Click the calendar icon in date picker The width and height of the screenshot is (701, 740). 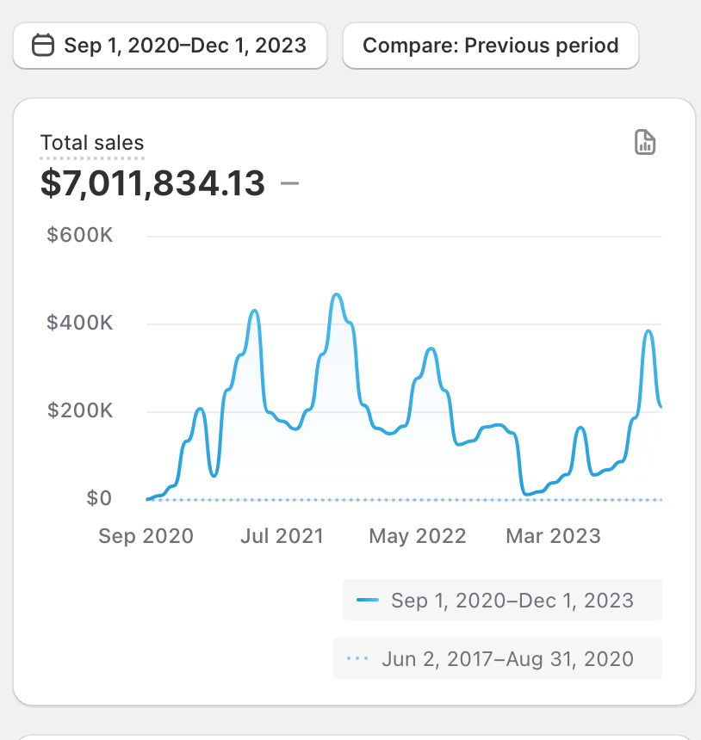tap(43, 46)
